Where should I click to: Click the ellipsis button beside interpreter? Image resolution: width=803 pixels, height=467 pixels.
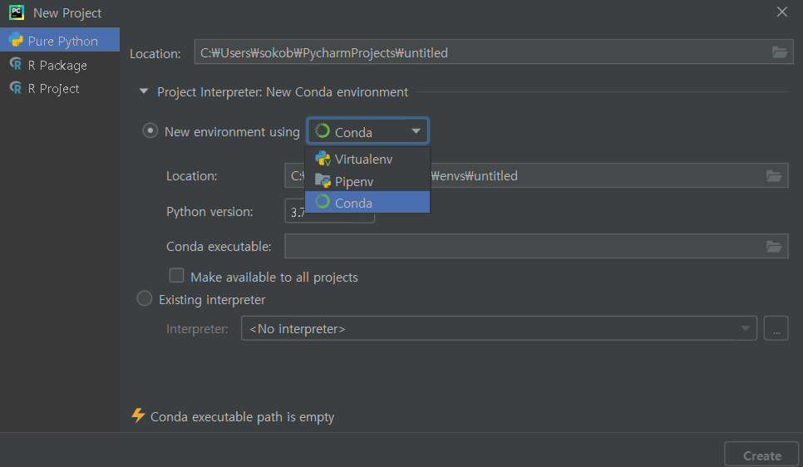pyautogui.click(x=776, y=328)
